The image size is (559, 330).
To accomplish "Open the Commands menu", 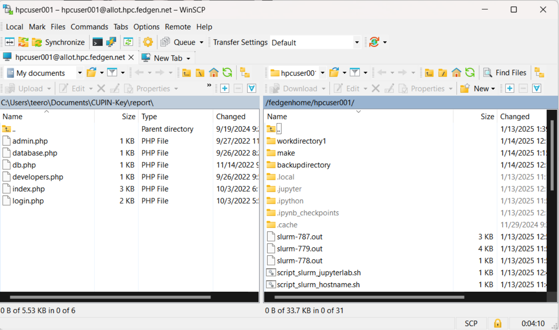I will click(89, 27).
